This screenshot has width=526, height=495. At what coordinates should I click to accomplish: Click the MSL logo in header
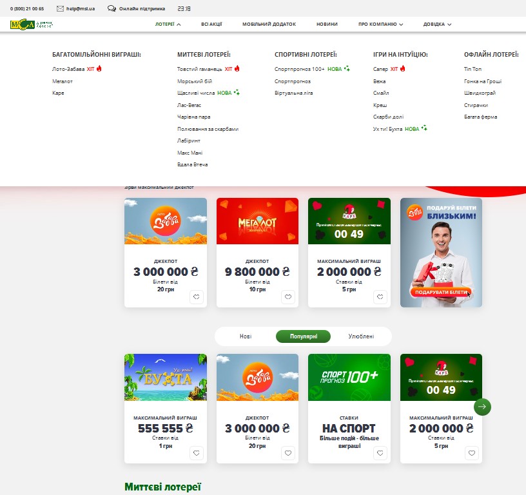click(31, 24)
